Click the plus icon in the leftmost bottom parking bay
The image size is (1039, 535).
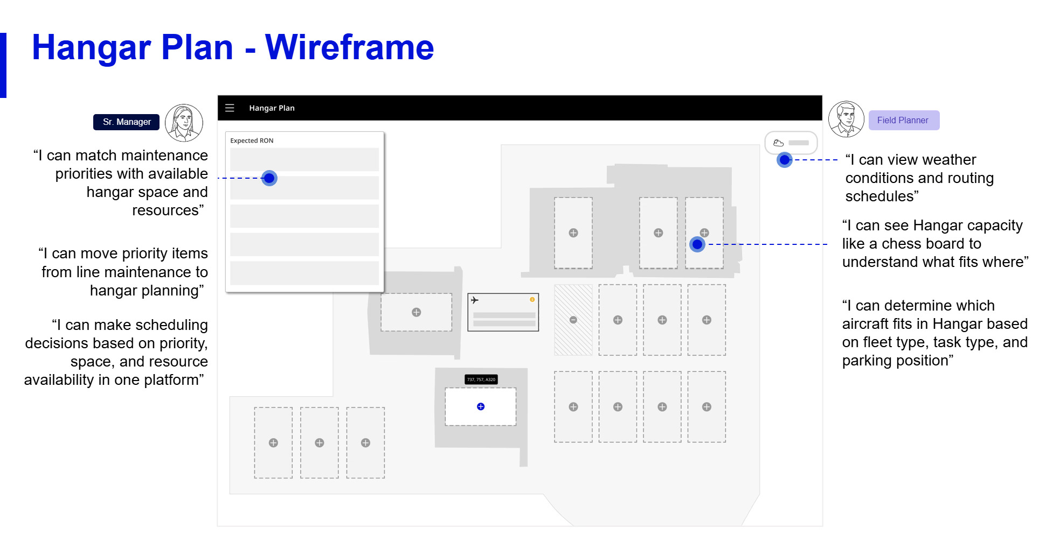coord(273,442)
